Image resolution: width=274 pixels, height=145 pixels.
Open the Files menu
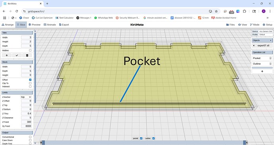coord(230,25)
